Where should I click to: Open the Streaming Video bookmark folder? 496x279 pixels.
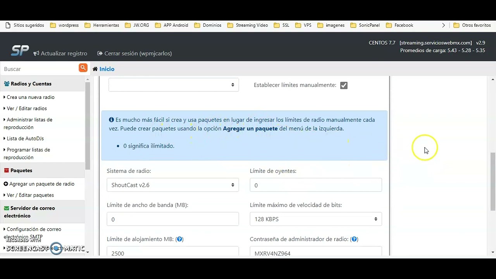pyautogui.click(x=248, y=25)
